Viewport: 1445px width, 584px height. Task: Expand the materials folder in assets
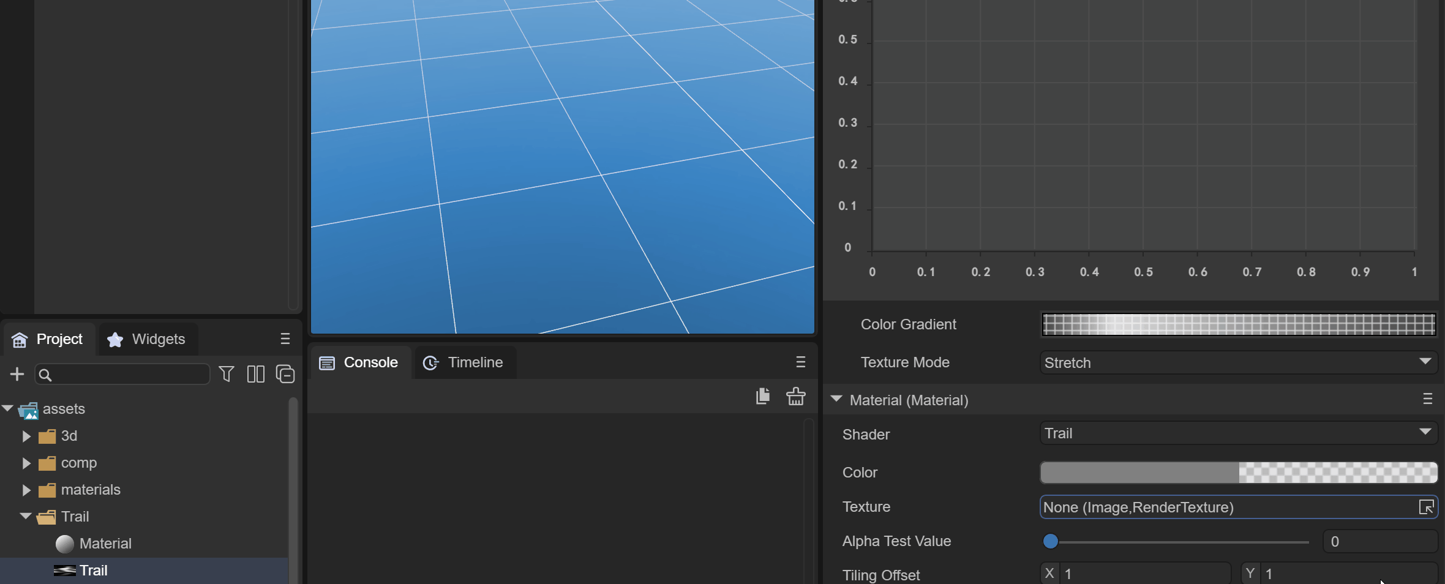click(x=26, y=490)
